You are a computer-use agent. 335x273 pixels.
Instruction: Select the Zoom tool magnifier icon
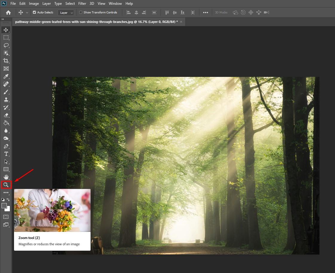coord(6,185)
